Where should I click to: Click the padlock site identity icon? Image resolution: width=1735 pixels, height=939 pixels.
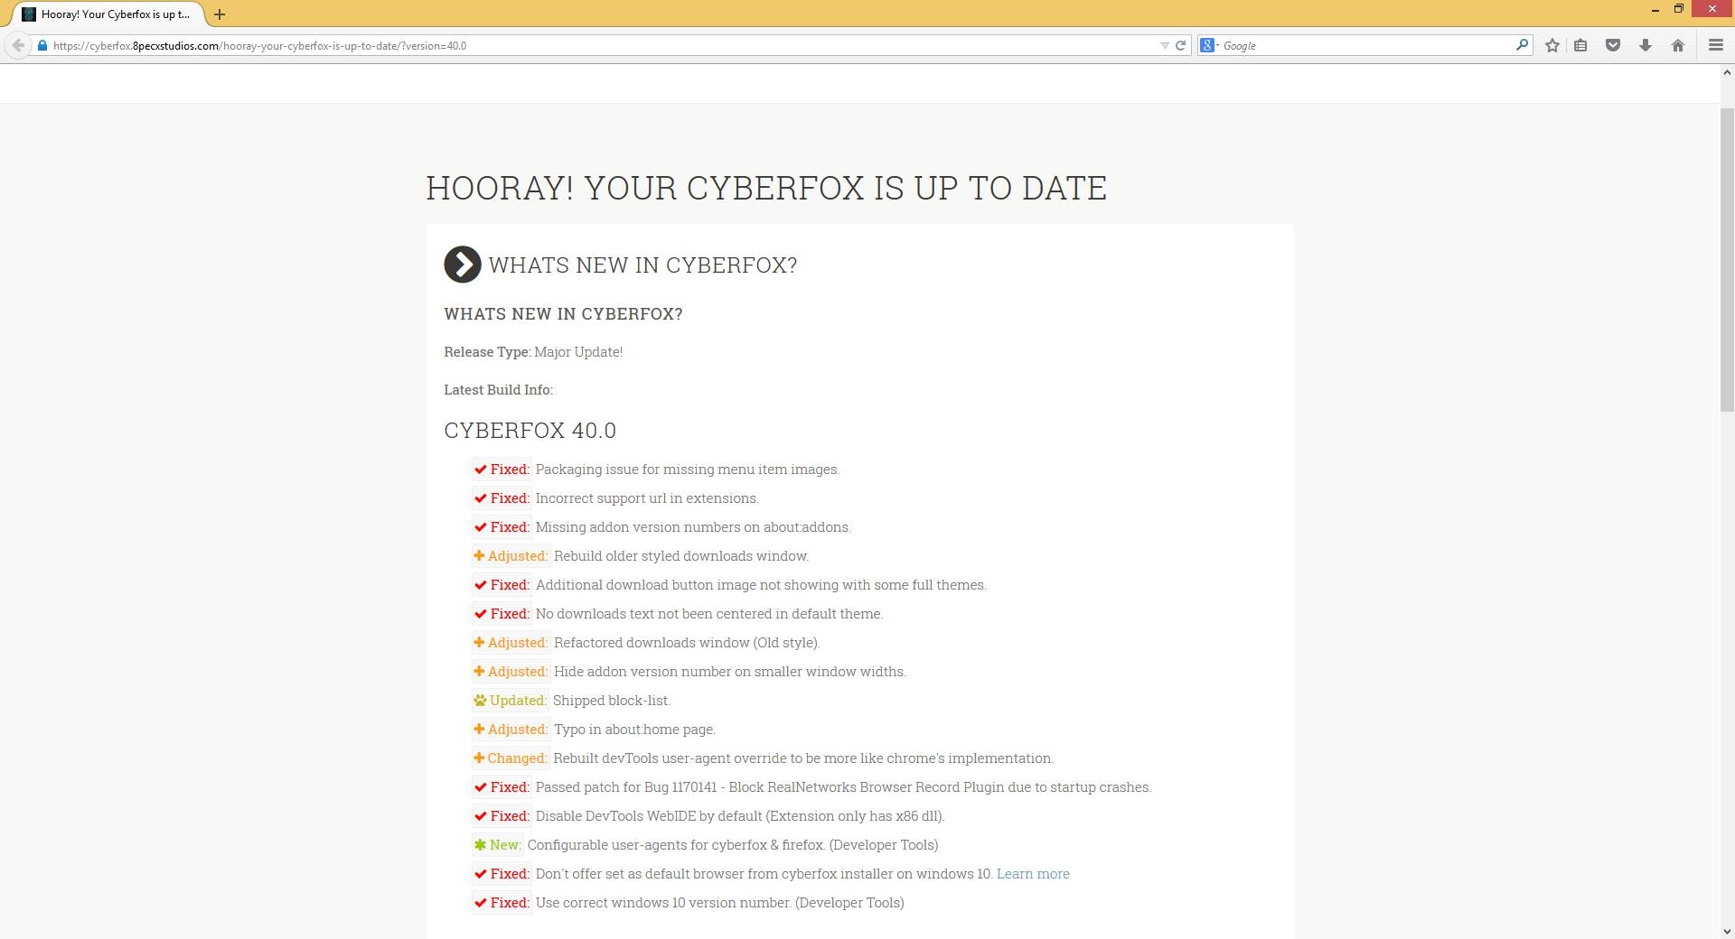coord(42,45)
